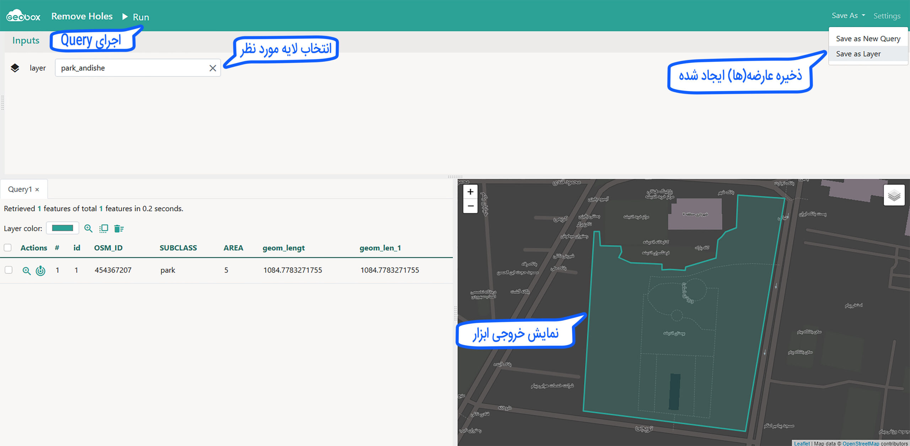
Task: Check the checkbox for row 1
Action: (9, 270)
